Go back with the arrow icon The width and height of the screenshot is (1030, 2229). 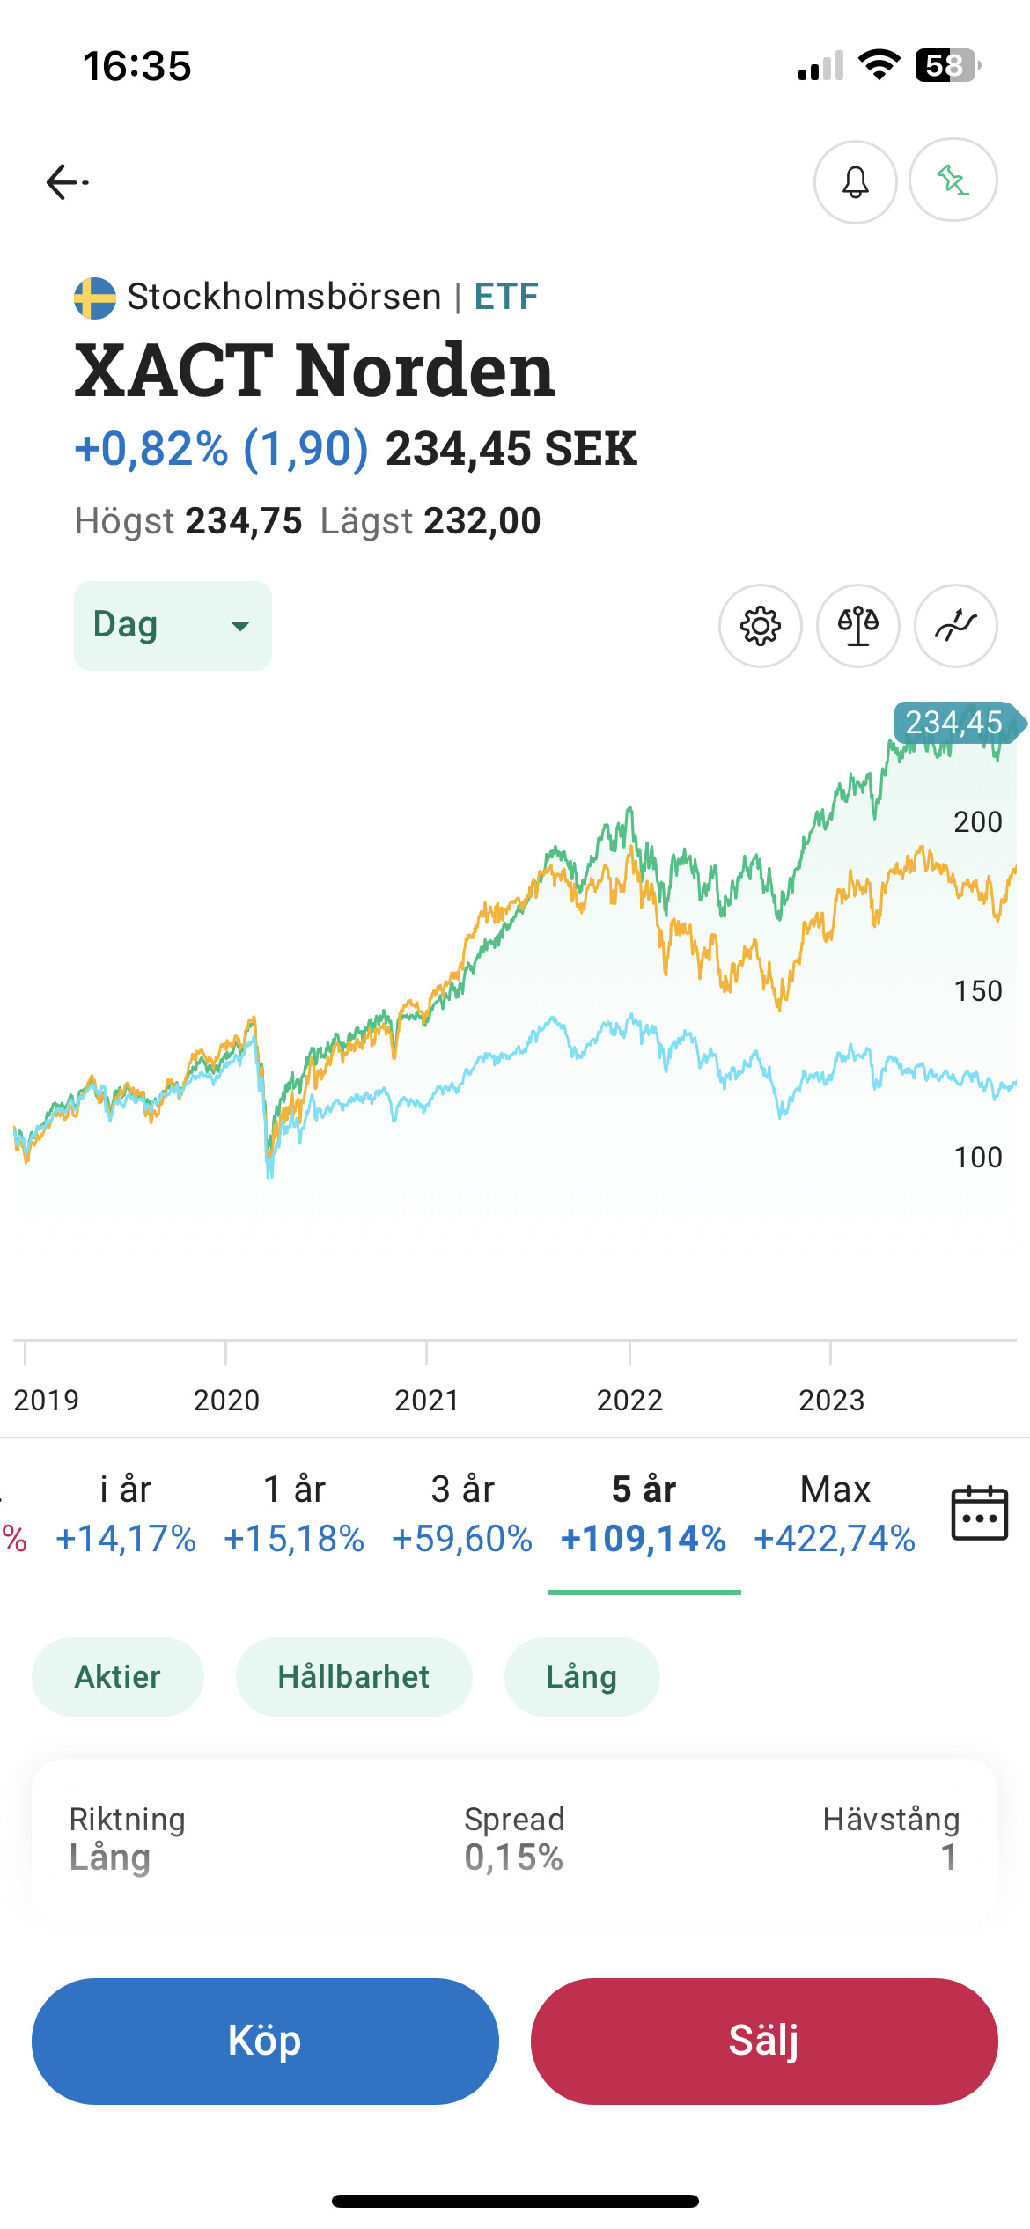coord(67,182)
